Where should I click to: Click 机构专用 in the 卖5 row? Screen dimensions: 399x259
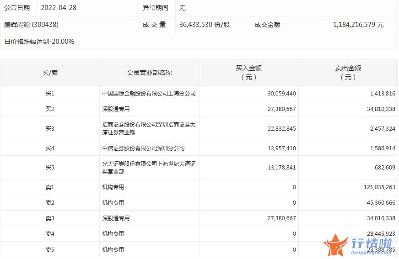coord(113,249)
